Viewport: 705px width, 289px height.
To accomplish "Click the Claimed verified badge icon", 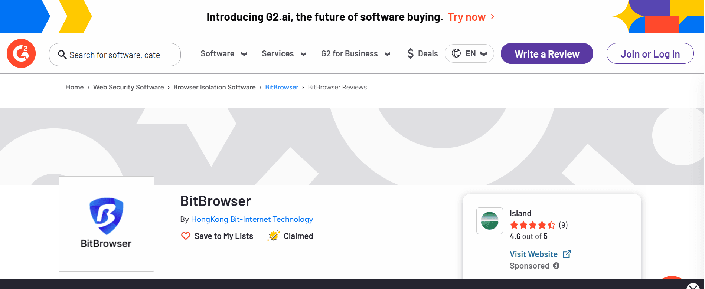I will coord(274,236).
